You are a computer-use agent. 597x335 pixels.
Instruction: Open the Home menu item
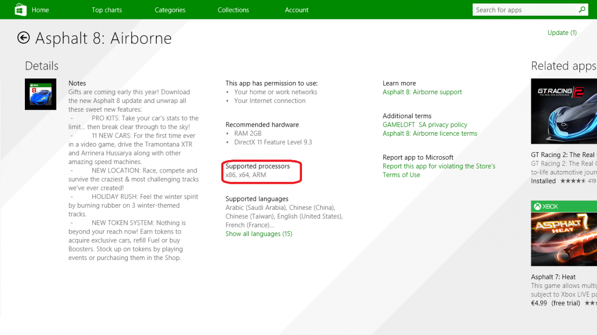(x=40, y=10)
